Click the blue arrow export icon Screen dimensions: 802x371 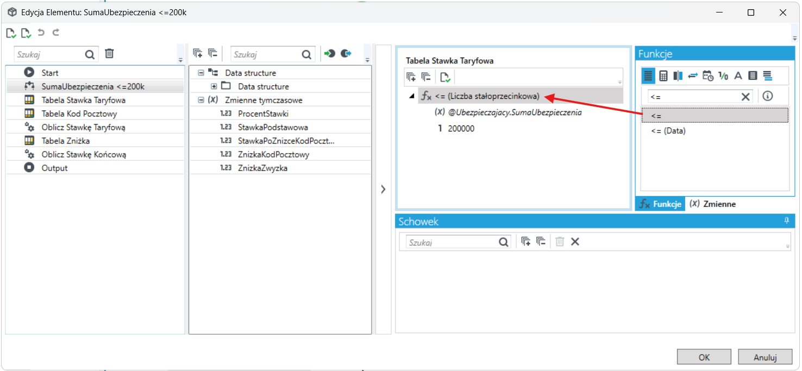point(346,54)
